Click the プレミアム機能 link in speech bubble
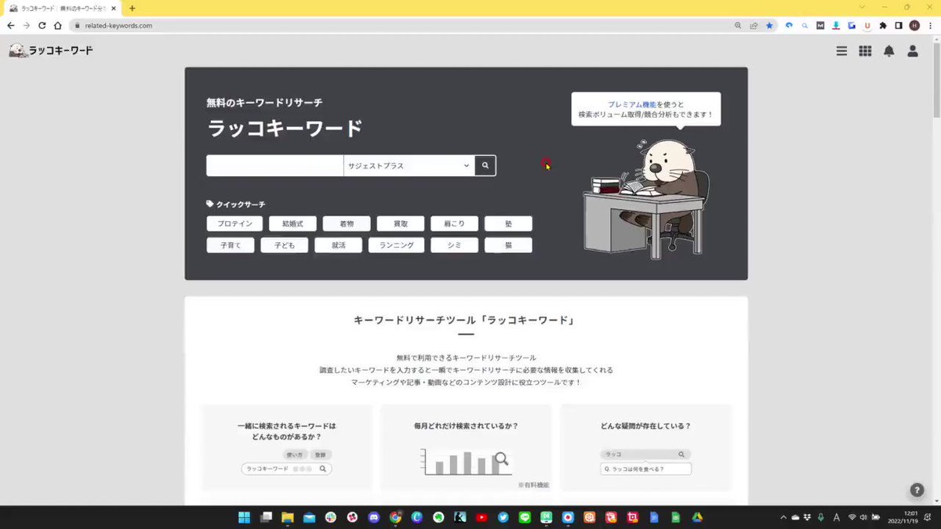This screenshot has height=529, width=941. click(632, 104)
